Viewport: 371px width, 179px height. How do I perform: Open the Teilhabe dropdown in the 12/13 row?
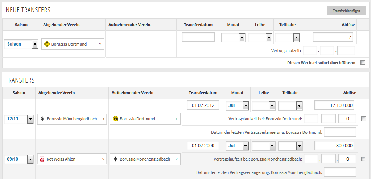click(290, 105)
